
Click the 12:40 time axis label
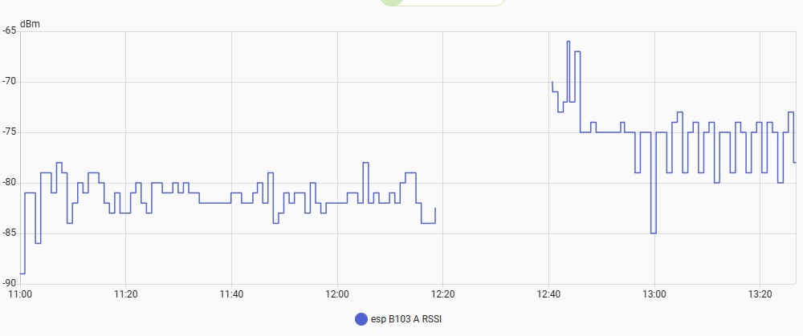pos(548,293)
